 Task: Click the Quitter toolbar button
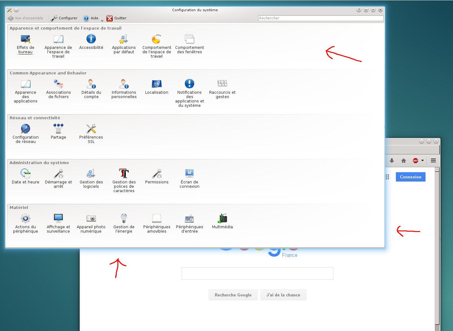click(116, 18)
